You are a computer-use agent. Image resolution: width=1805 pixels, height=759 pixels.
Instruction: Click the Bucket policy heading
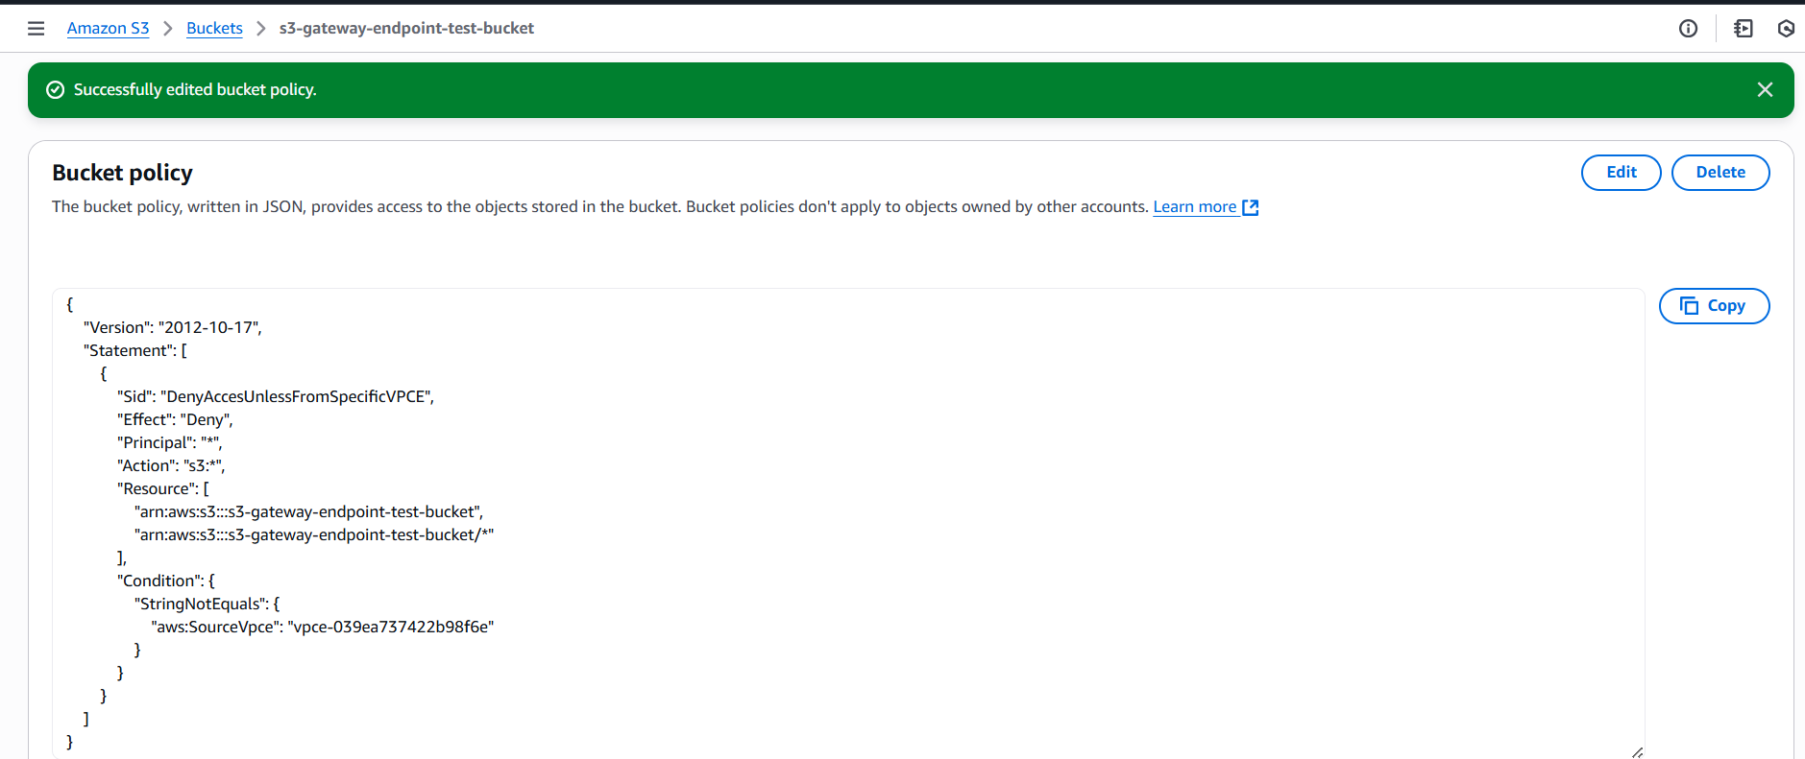pyautogui.click(x=122, y=173)
